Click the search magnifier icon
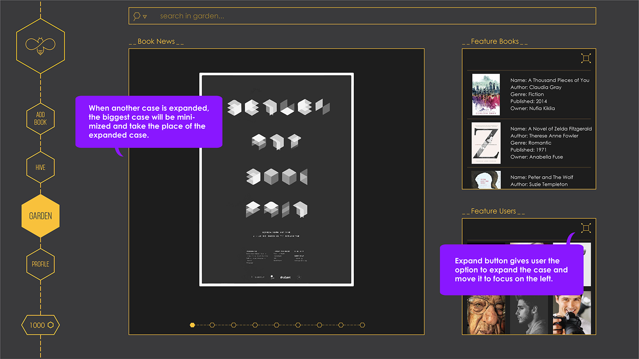The height and width of the screenshot is (359, 639). point(136,16)
